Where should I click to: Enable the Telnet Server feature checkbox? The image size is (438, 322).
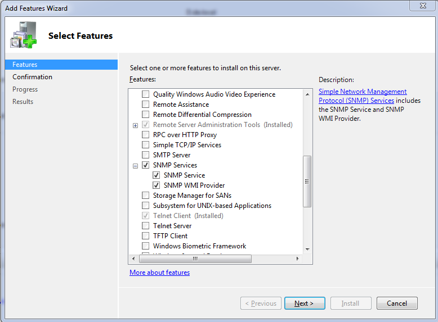pos(146,226)
